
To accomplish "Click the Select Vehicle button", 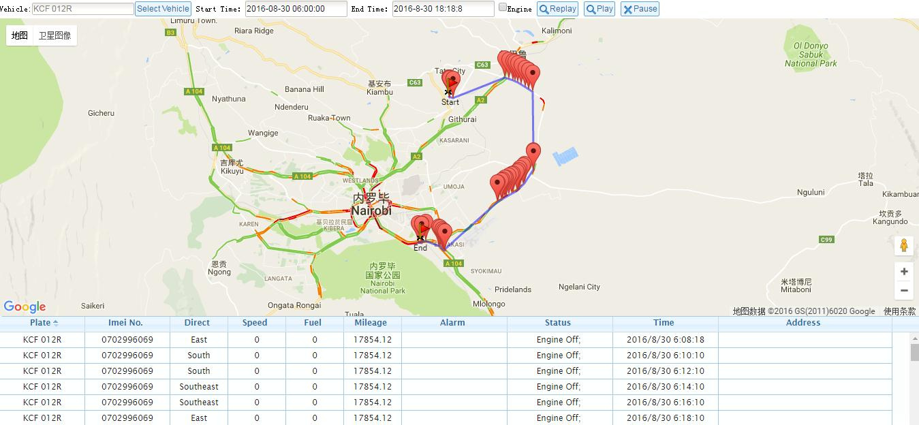I will [163, 9].
